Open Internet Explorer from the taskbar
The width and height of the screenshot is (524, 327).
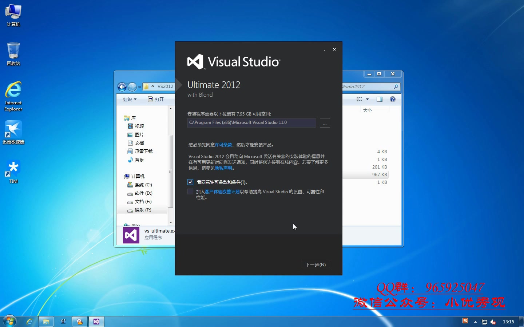[29, 322]
